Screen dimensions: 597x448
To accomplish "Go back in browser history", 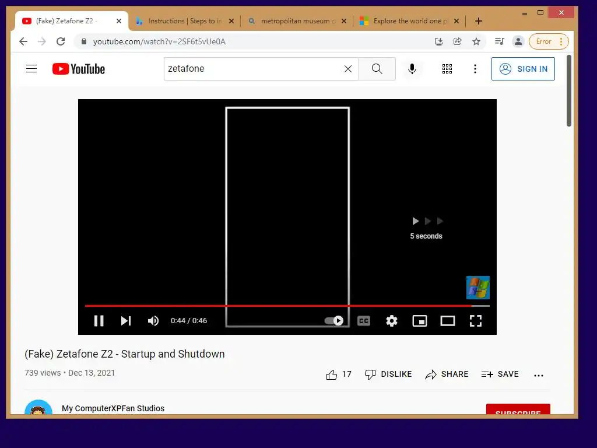I will click(x=23, y=41).
